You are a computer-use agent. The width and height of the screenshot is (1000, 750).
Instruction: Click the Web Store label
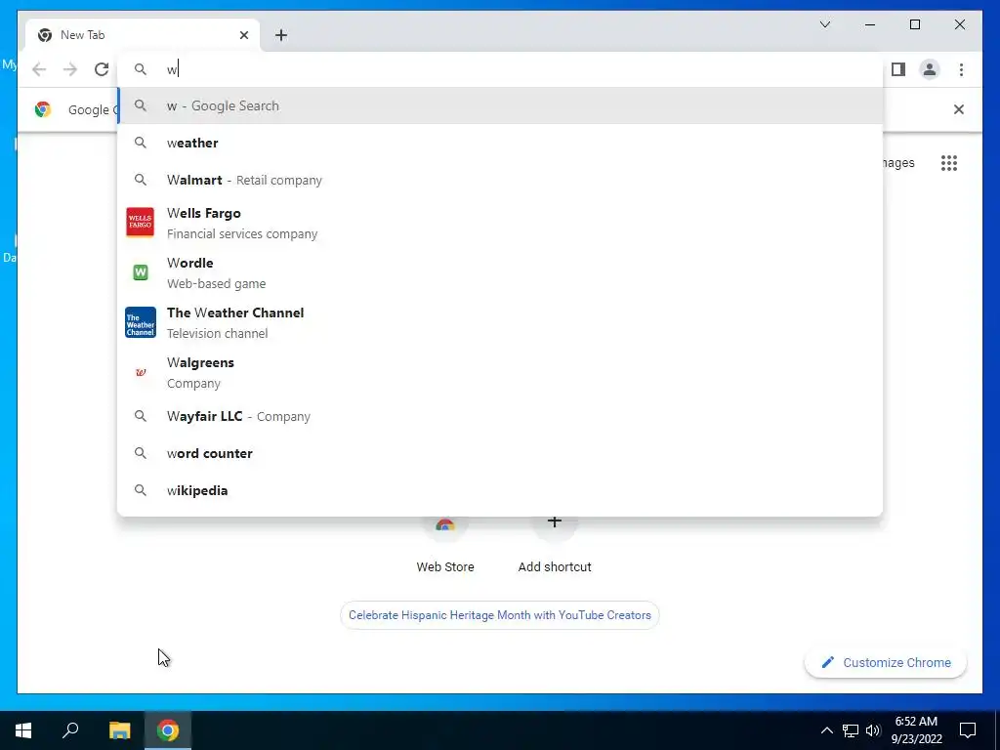[x=445, y=567]
